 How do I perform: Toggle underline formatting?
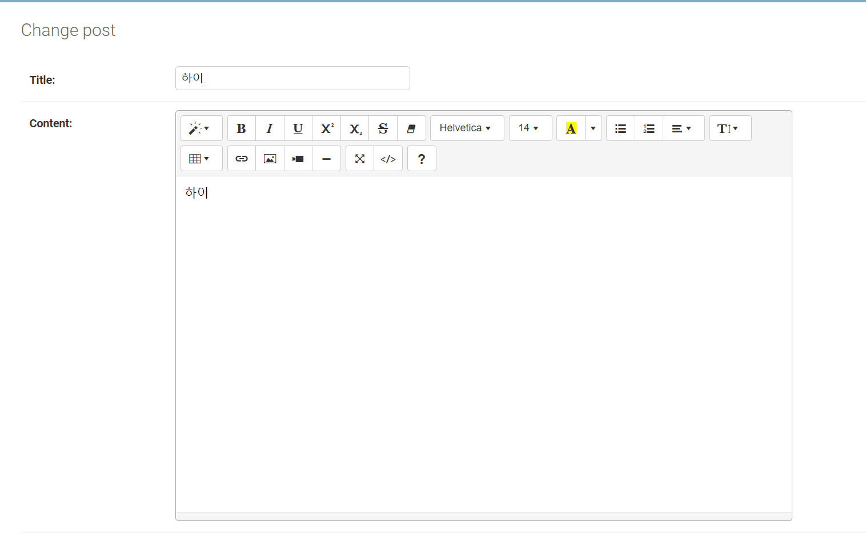[x=298, y=128]
